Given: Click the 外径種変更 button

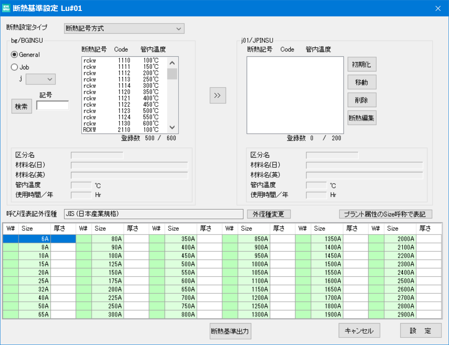Looking at the screenshot, I should click(x=268, y=214).
